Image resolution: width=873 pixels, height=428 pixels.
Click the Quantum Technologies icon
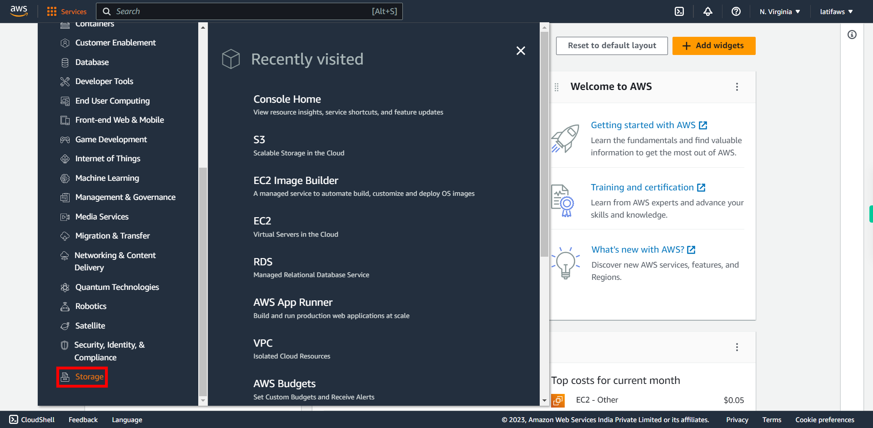coord(65,287)
